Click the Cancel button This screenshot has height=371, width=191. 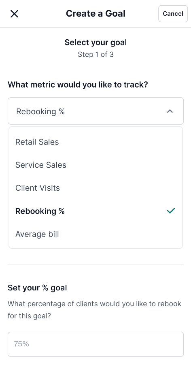tap(173, 14)
